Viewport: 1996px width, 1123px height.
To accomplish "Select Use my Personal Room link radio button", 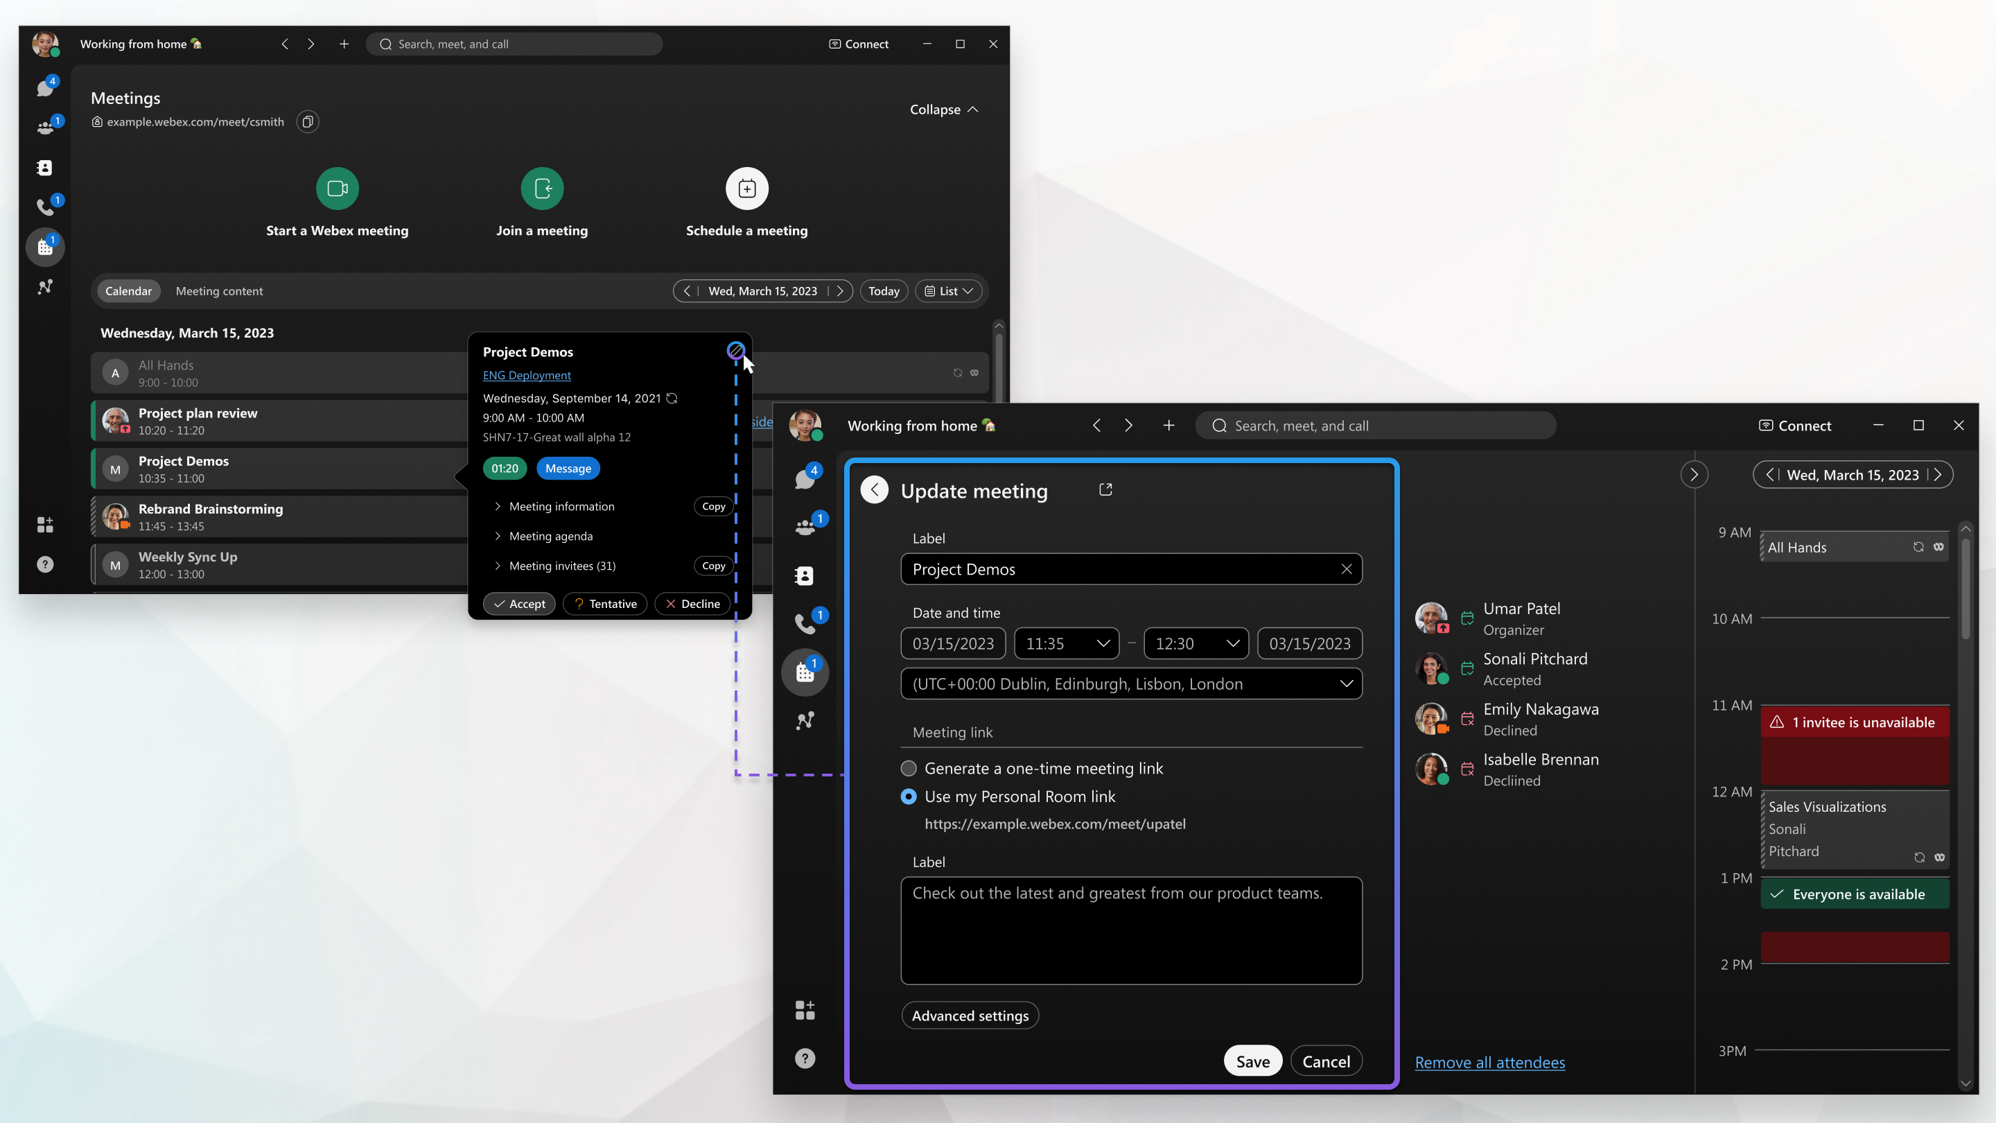I will pos(909,796).
